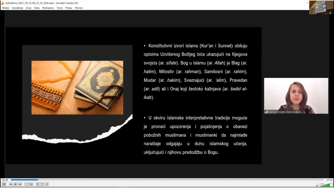
Task: Expand the Podnaslov subtitle menu
Action: coord(48,8)
